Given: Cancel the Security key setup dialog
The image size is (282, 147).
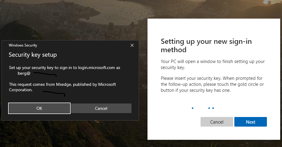Looking at the screenshot, I should (x=101, y=108).
